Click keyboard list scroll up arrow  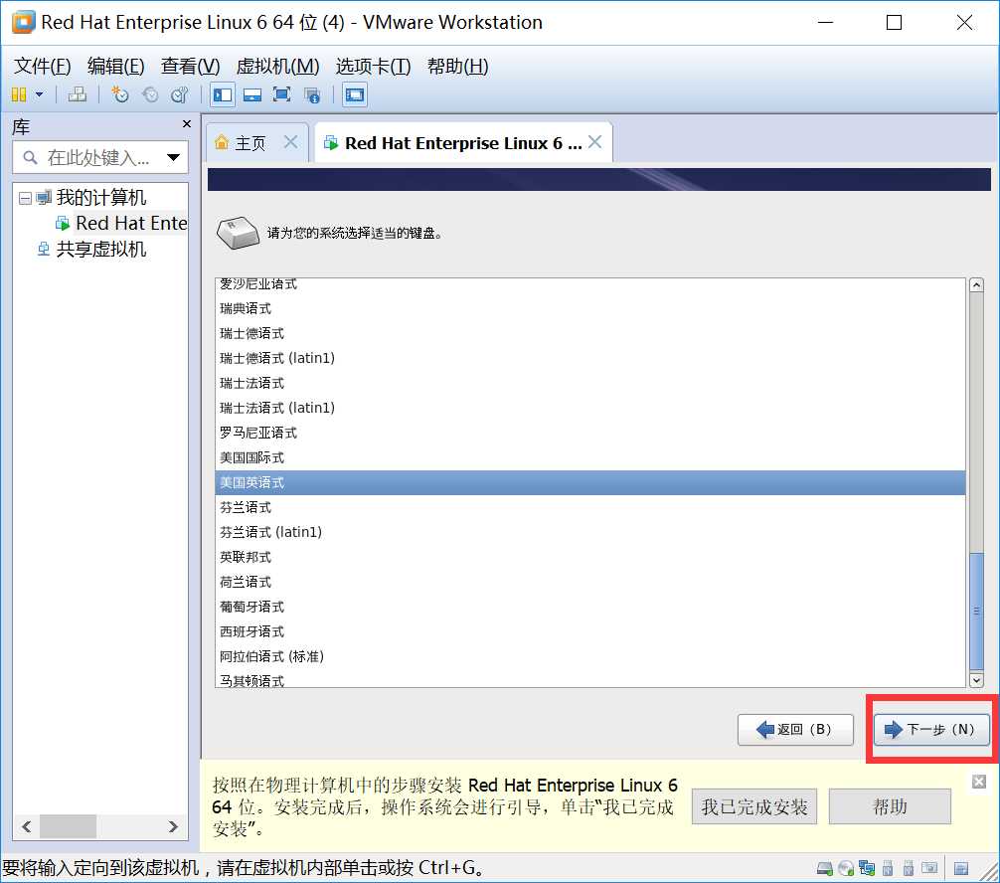point(976,285)
